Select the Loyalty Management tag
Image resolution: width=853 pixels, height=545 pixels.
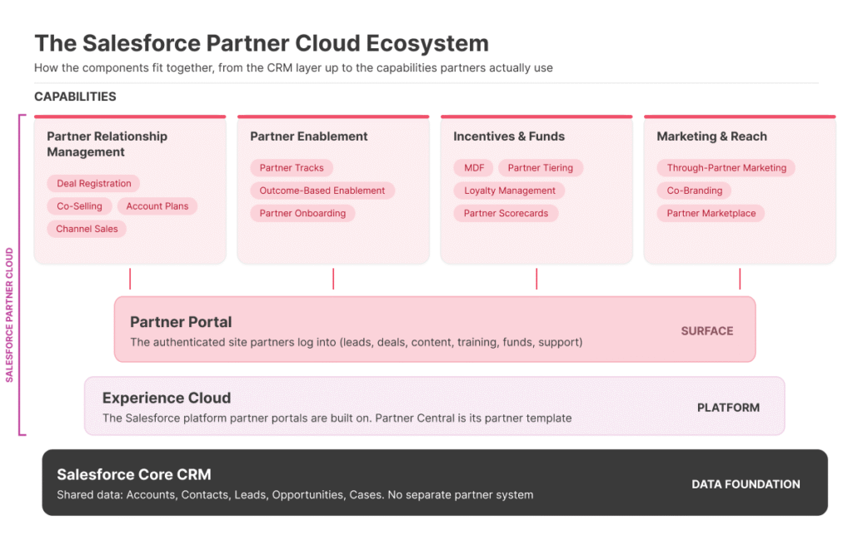[x=510, y=191]
